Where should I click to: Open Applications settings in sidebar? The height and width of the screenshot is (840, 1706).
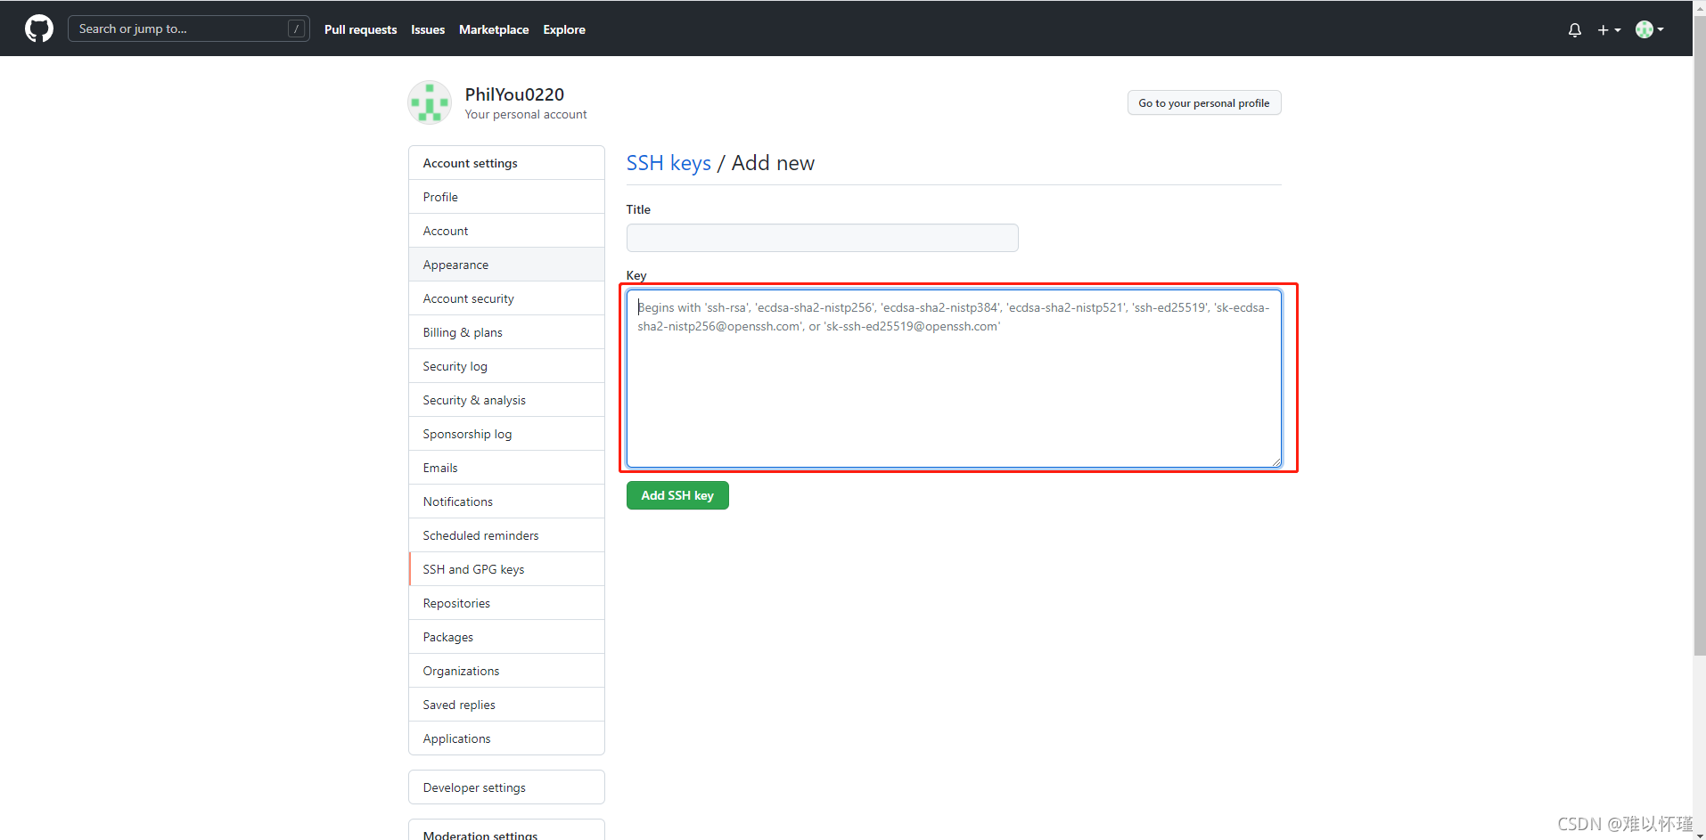coord(506,738)
